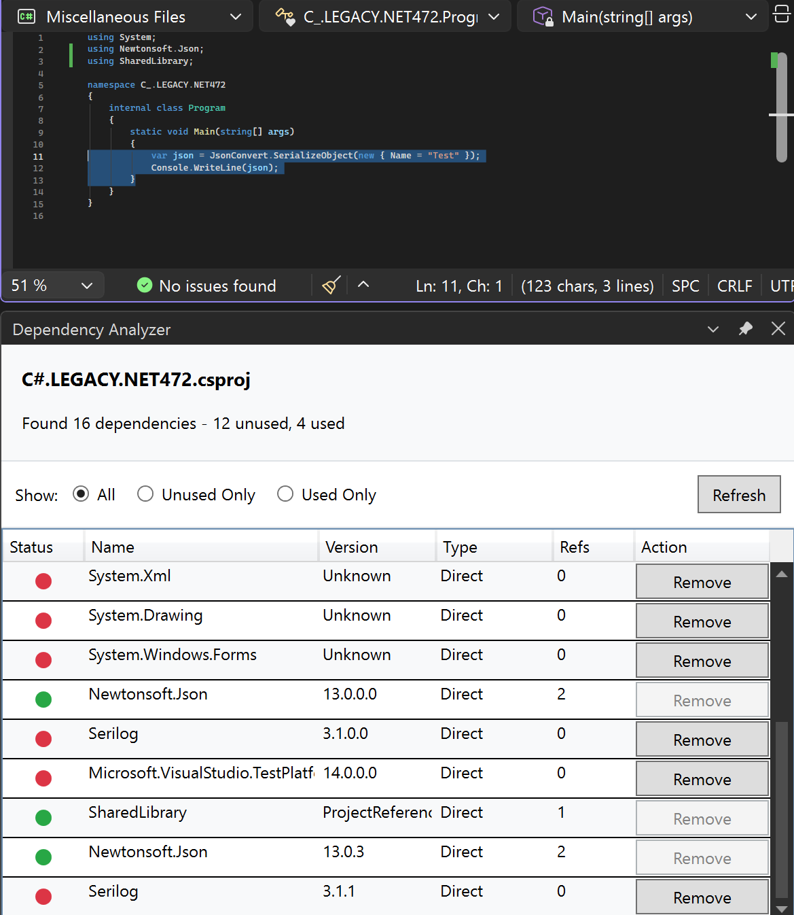794x915 pixels.
Task: Open the 51% zoom level dropdown
Action: [x=87, y=286]
